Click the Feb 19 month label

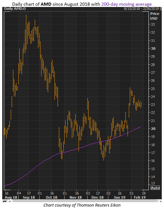pyautogui.click(x=140, y=197)
